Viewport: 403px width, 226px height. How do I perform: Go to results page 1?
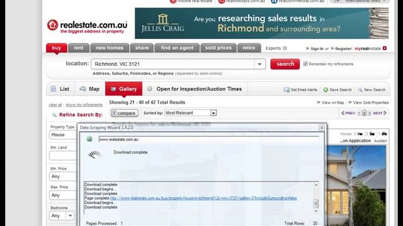coord(359,113)
